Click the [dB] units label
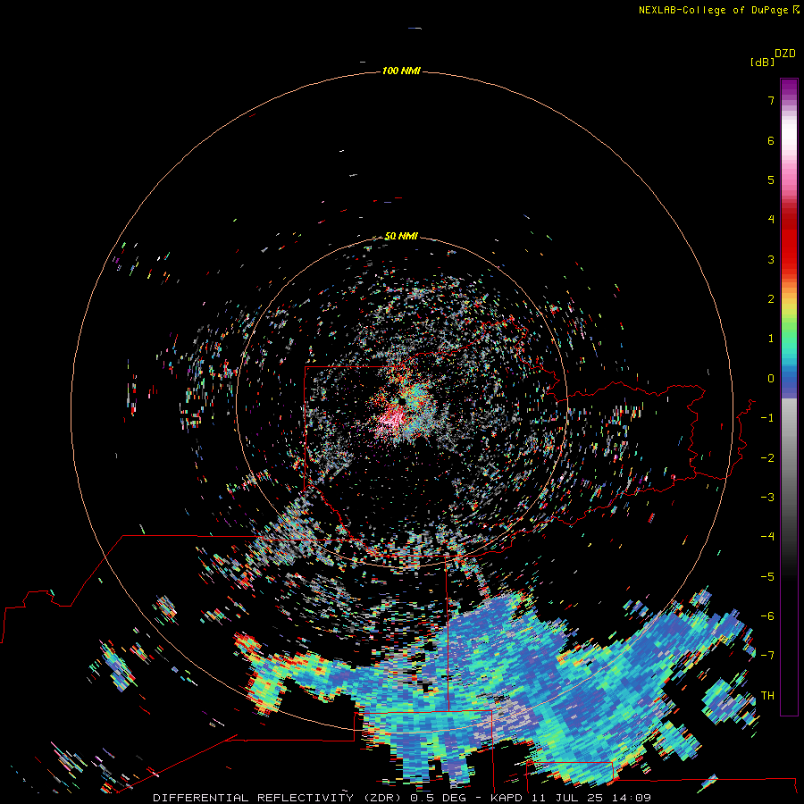Viewport: 804px width, 804px height. tap(762, 62)
